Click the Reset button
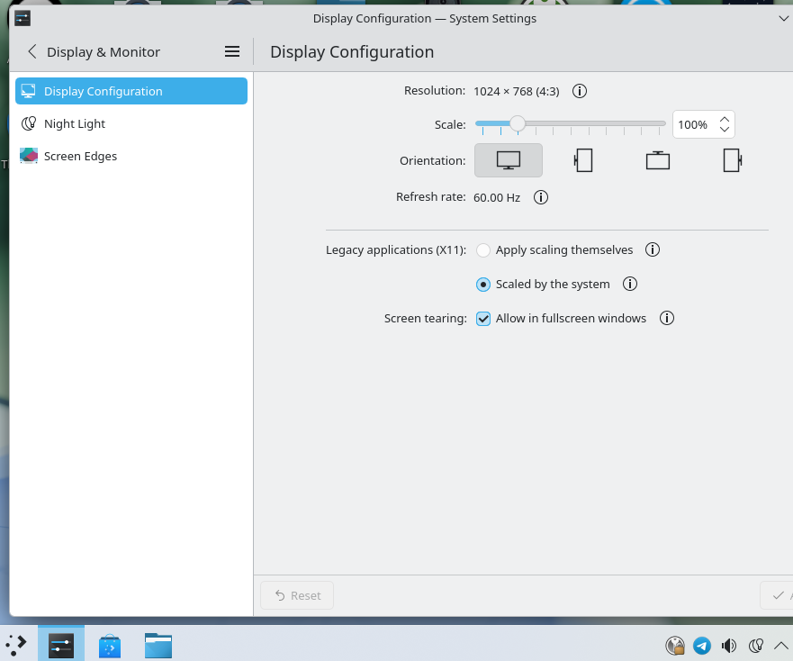The height and width of the screenshot is (661, 793). coord(297,595)
